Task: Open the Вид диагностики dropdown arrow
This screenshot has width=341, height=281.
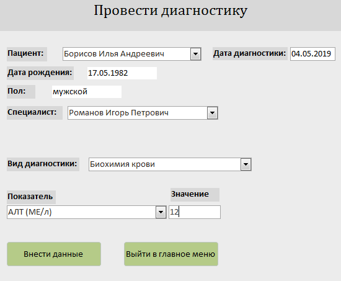Action: [246, 164]
